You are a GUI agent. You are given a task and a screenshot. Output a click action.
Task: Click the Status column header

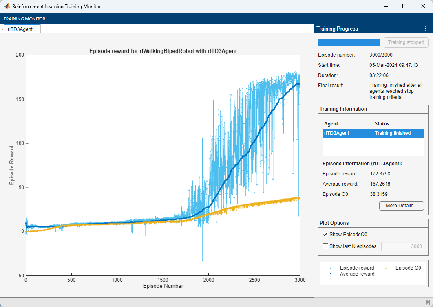(398, 124)
